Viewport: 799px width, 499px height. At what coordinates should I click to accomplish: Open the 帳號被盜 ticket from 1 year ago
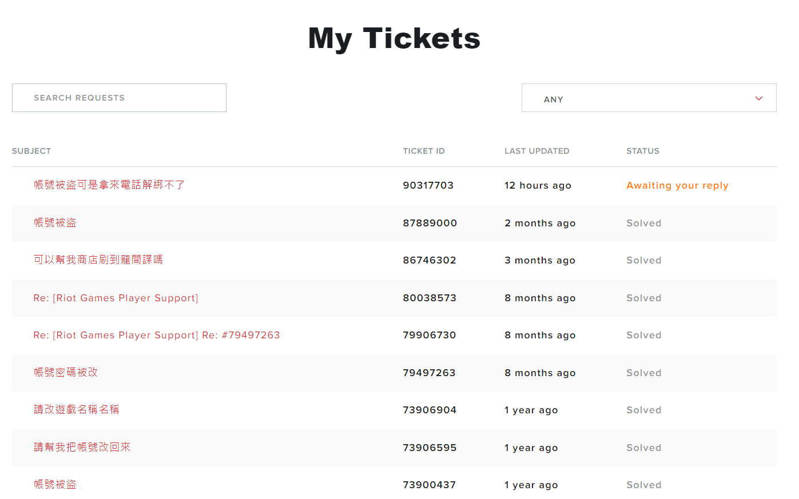pyautogui.click(x=55, y=484)
